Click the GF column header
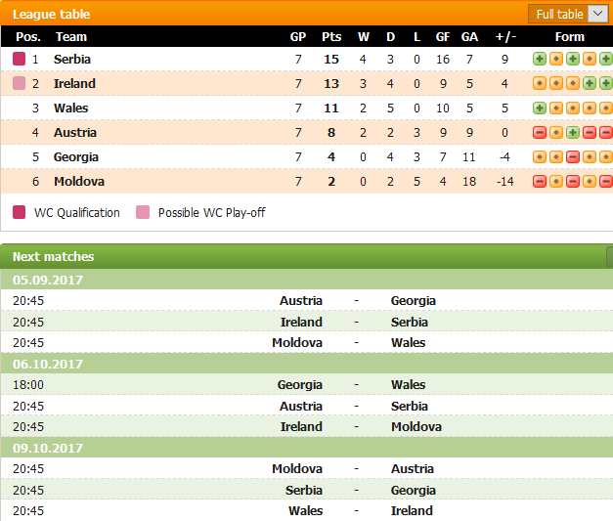The width and height of the screenshot is (613, 521). pos(443,37)
